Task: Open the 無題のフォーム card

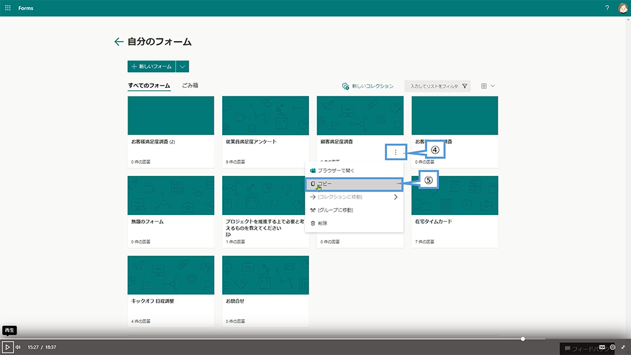Action: coord(170,211)
